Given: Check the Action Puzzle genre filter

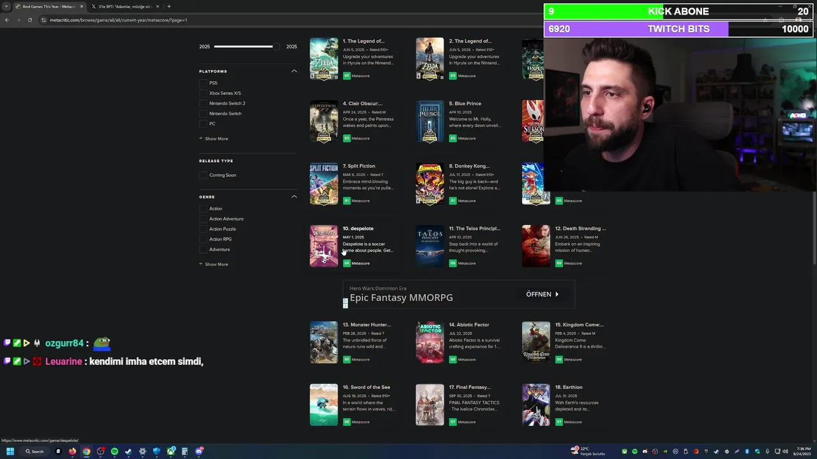Looking at the screenshot, I should (x=203, y=229).
